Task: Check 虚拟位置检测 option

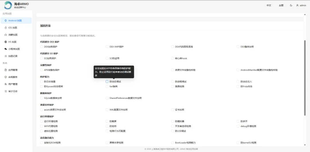Action: (42, 131)
